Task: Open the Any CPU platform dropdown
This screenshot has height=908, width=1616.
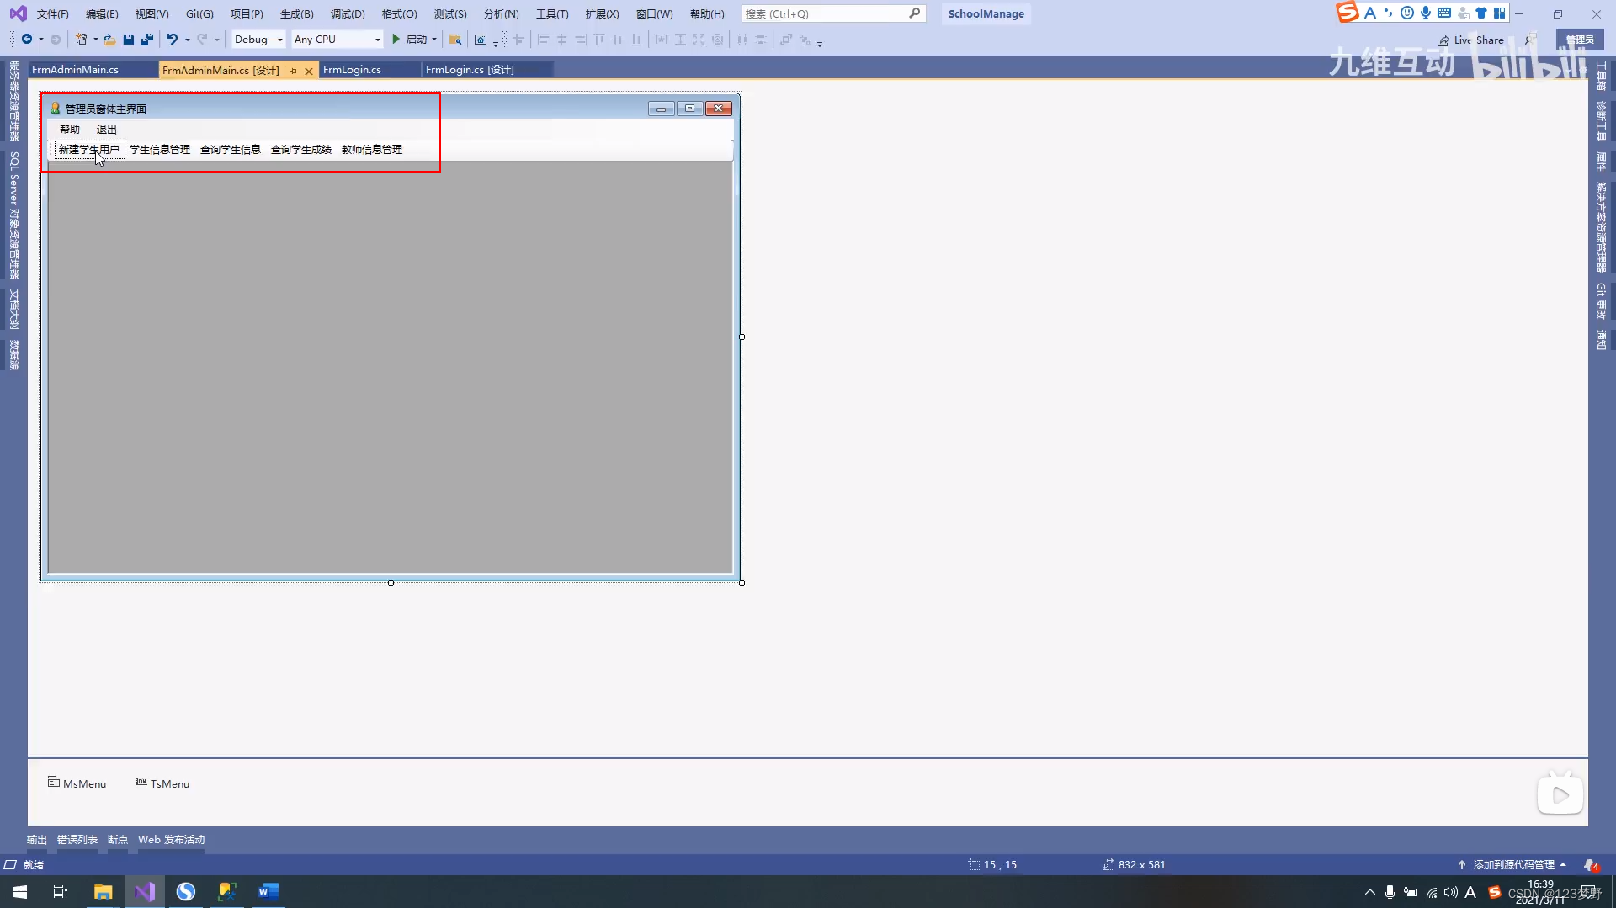Action: tap(337, 40)
